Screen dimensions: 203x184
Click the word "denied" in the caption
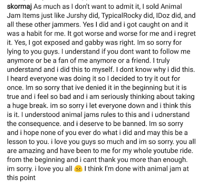[x=96, y=88]
